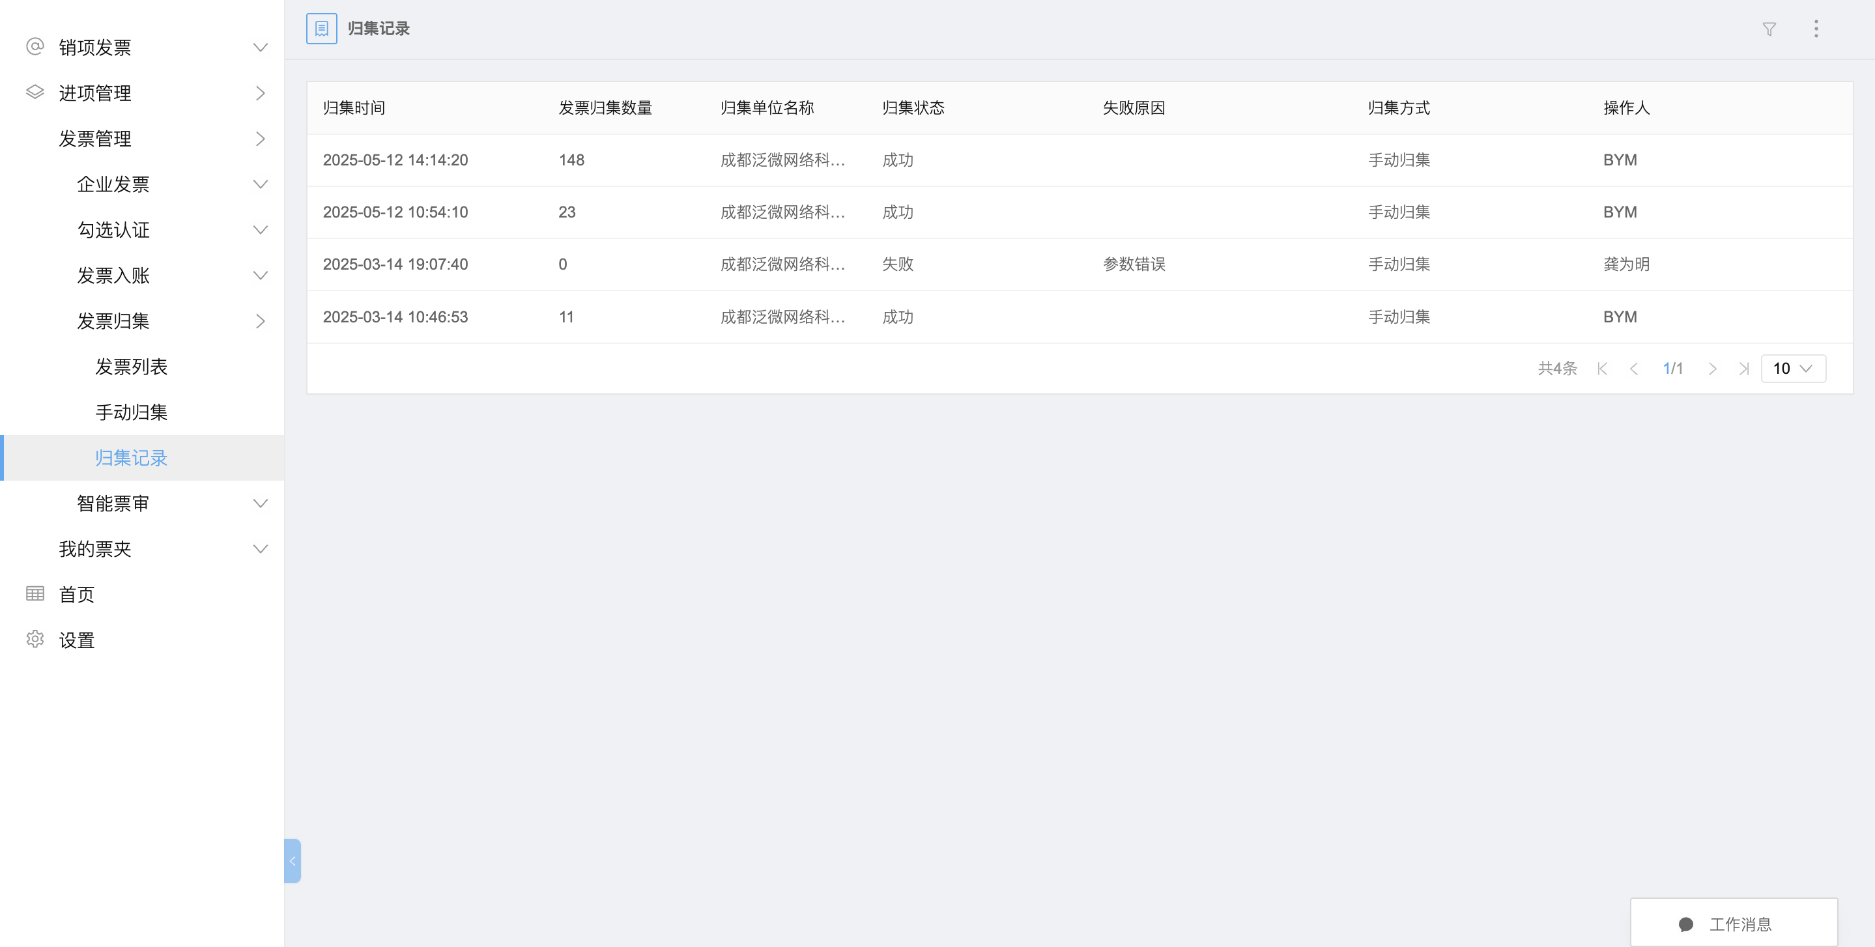This screenshot has height=947, width=1875.
Task: Click the 归集单位名称 column header
Action: point(767,107)
